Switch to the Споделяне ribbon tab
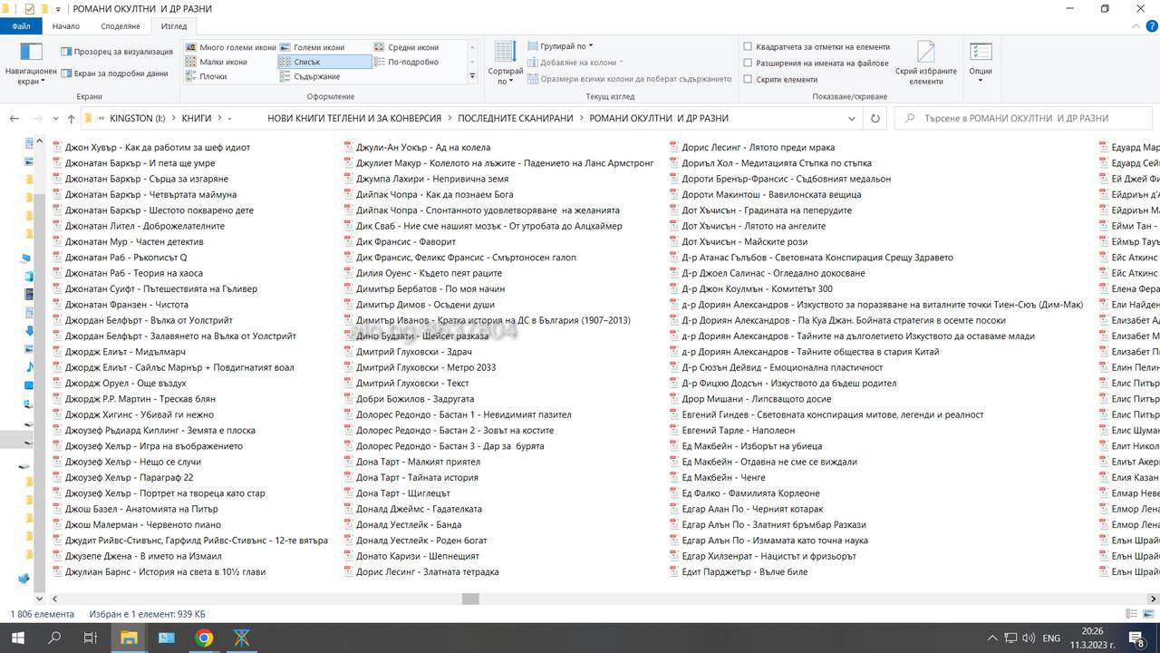This screenshot has width=1160, height=653. pos(120,26)
